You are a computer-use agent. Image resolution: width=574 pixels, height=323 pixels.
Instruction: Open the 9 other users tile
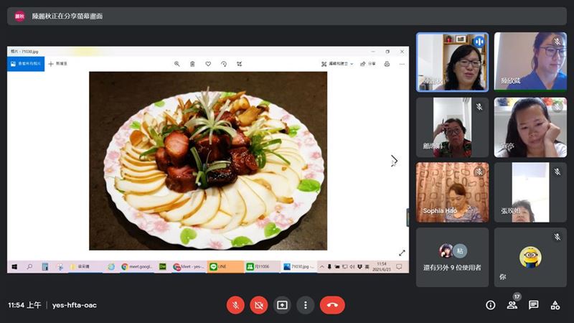tap(452, 258)
